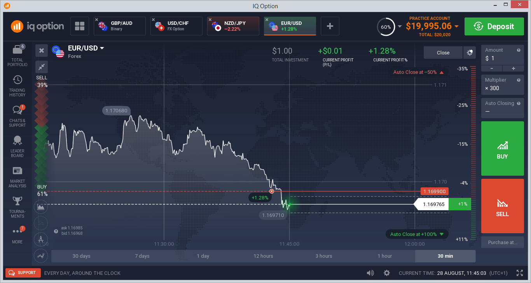531x283 pixels.
Task: Expand the arrow next to the 60% indicator
Action: coord(400,26)
